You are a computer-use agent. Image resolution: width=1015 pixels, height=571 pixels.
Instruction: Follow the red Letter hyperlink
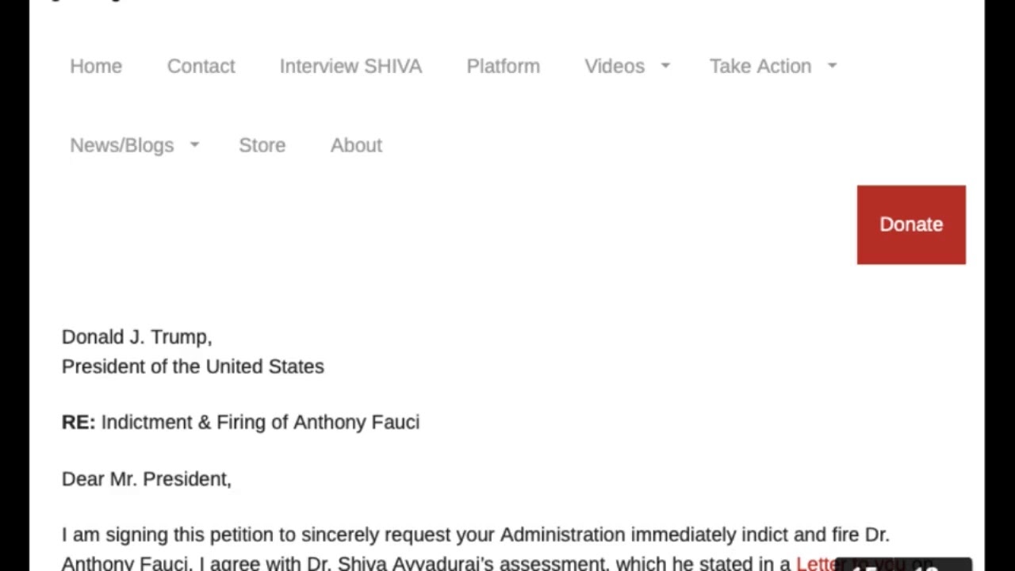[815, 563]
